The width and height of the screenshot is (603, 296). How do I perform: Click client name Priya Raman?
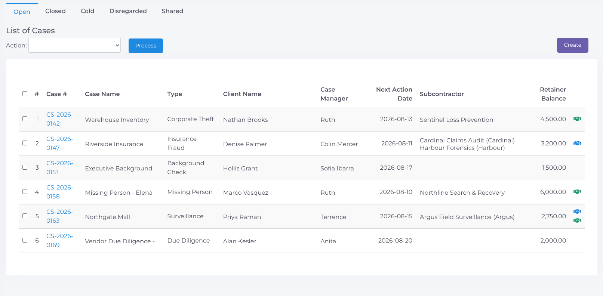(242, 217)
